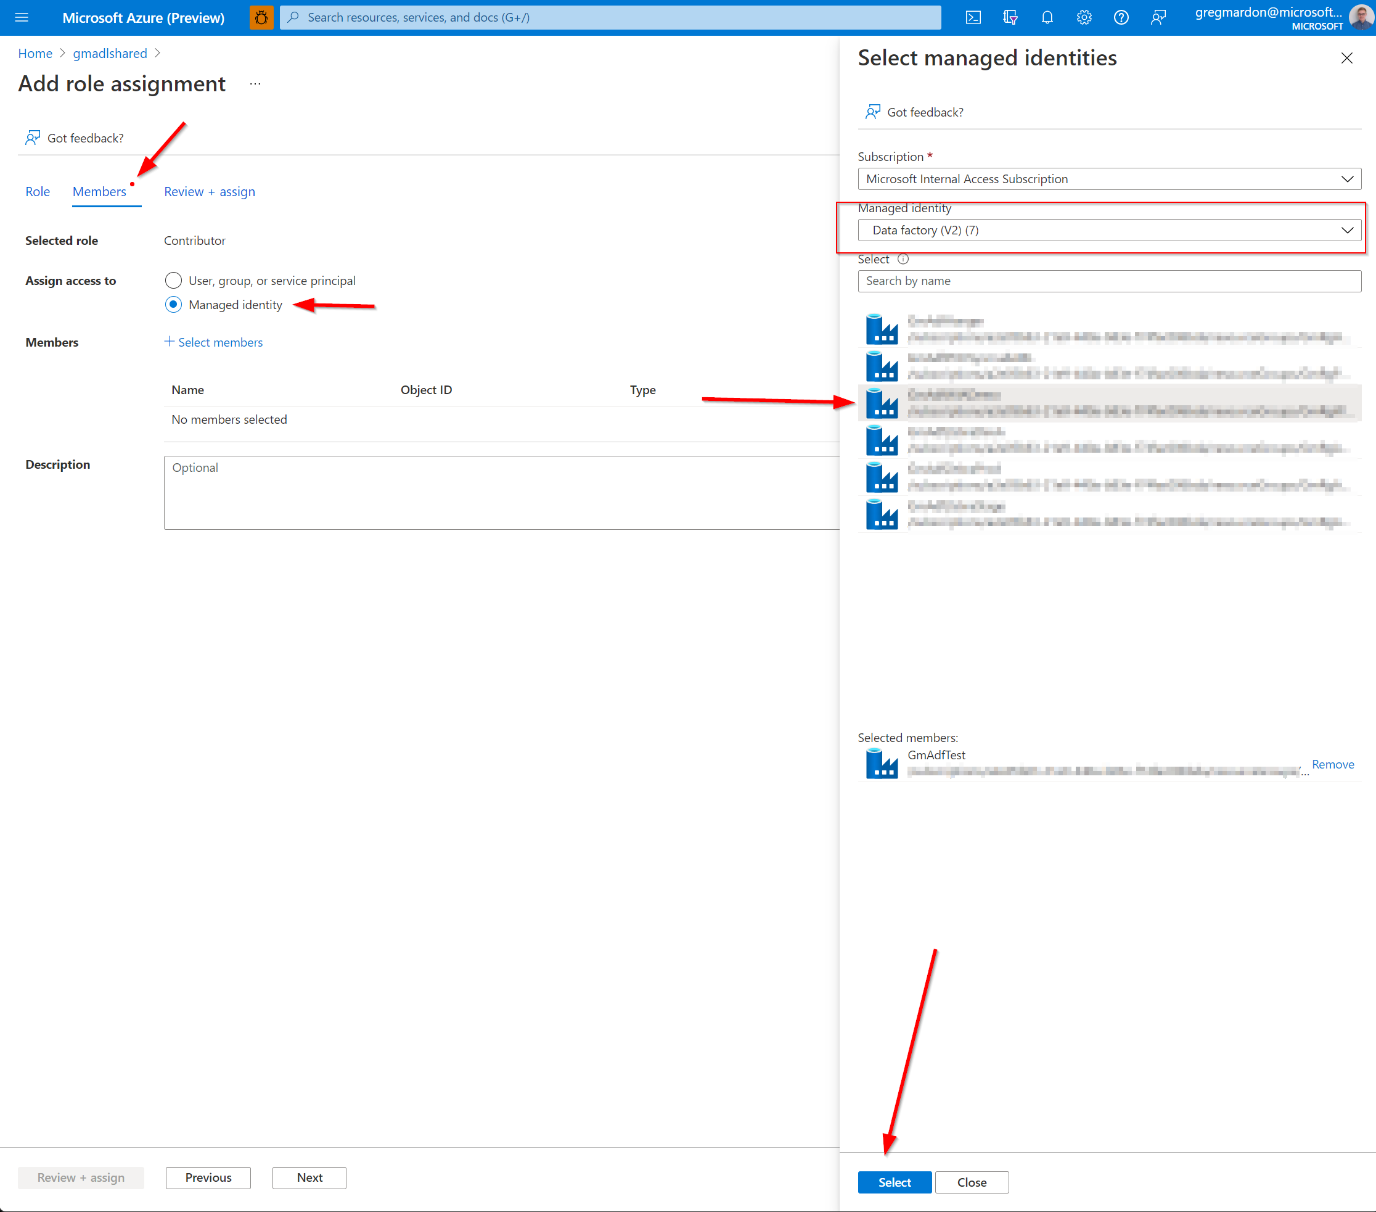1376x1212 pixels.
Task: Select the second data factory in the list
Action: (1110, 366)
